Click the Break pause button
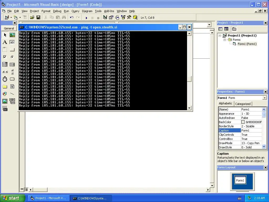Viewport: 269px width, 202px height. (x=92, y=18)
